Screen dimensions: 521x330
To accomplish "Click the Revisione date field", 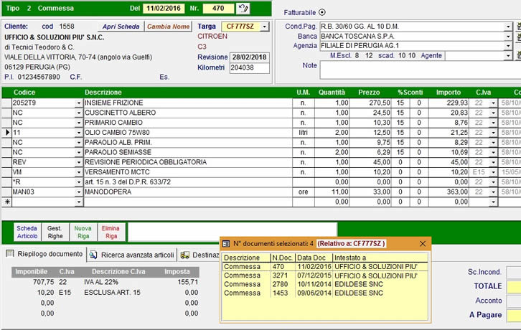I will coord(250,57).
